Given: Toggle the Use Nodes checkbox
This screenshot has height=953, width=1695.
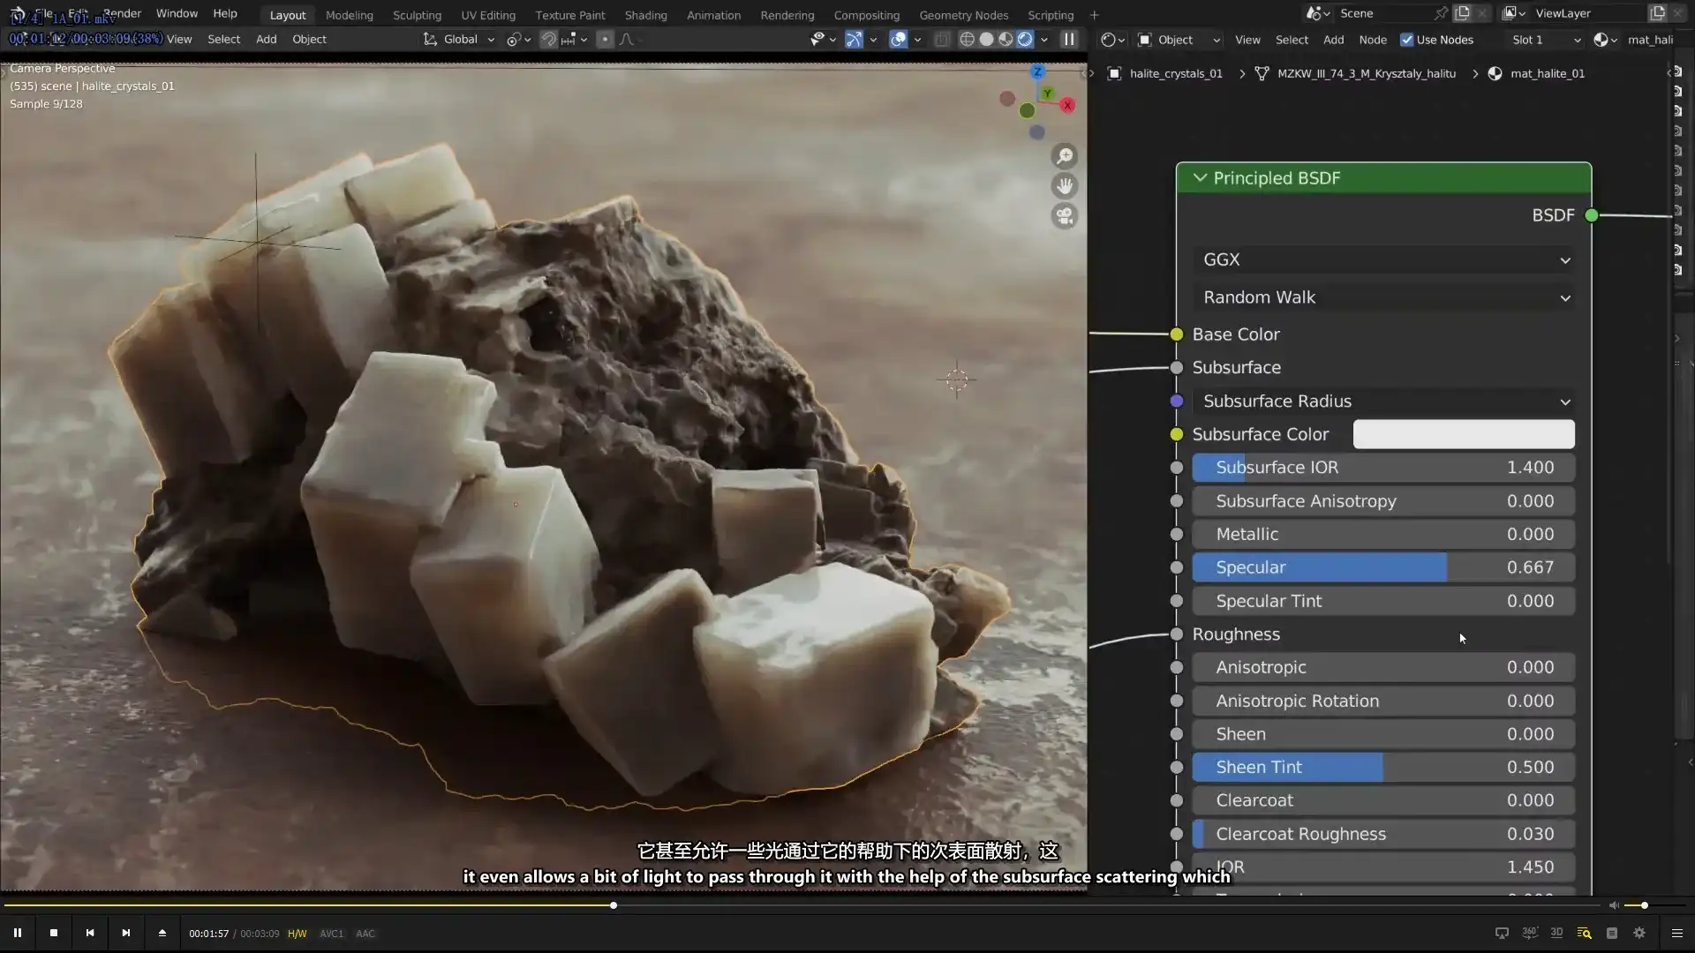Looking at the screenshot, I should [1407, 40].
